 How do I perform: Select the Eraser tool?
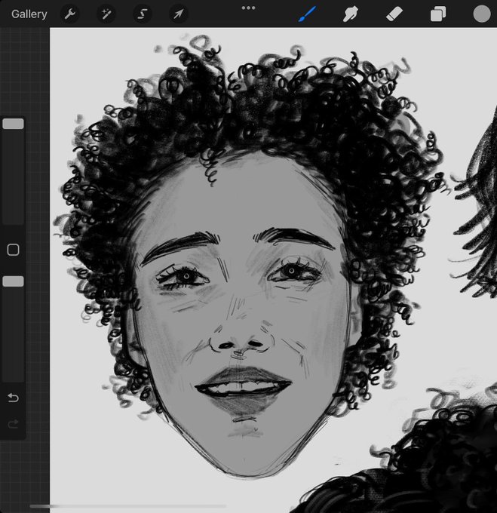(394, 14)
